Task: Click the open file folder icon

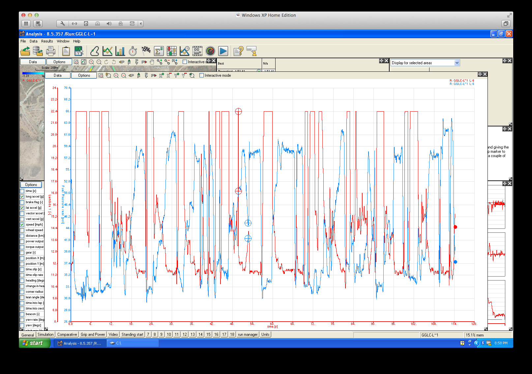Action: 25,51
